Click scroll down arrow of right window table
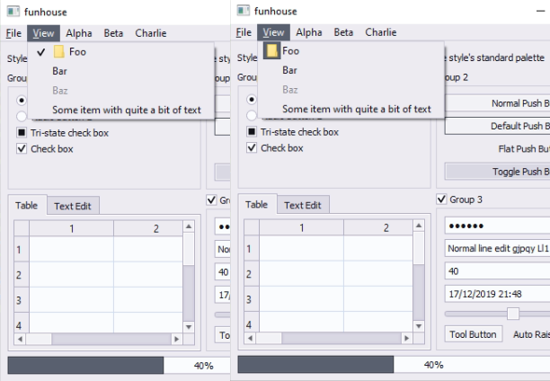Screen dimensions: 550x381 click(x=419, y=326)
